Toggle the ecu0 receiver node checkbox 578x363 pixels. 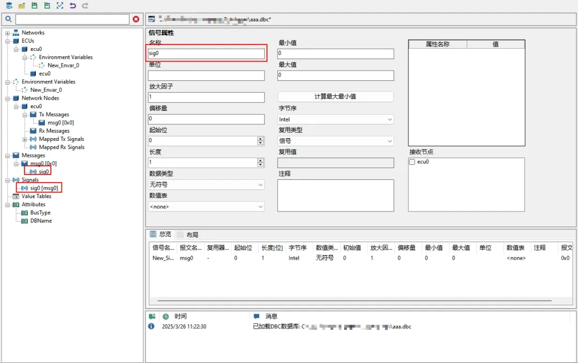point(412,162)
